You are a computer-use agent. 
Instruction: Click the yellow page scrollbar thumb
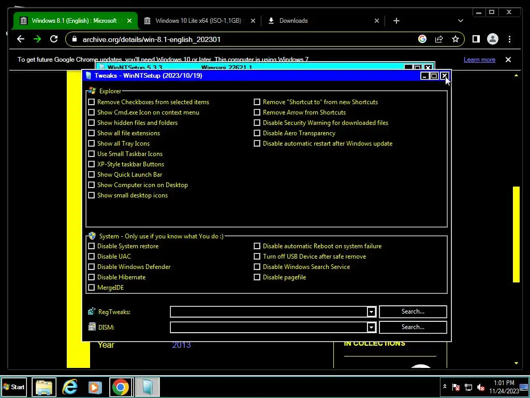[516, 234]
